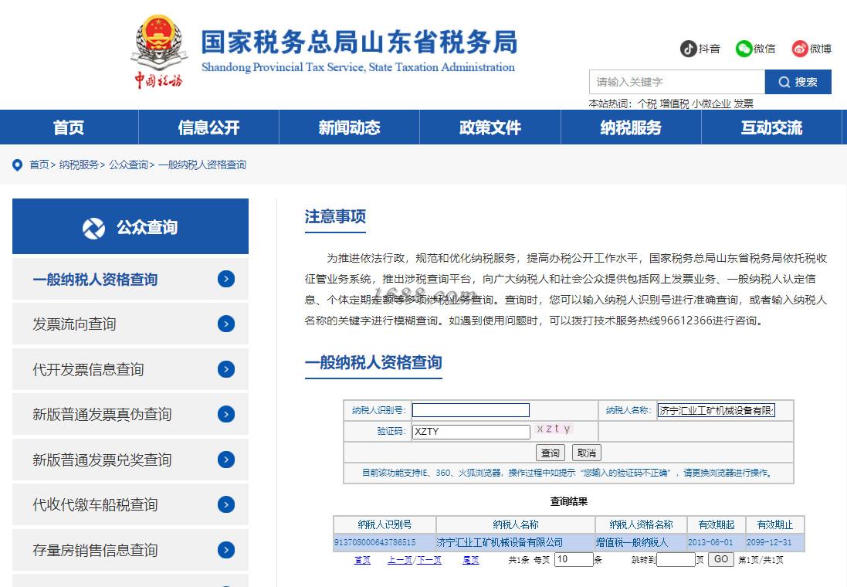Click the 纳税人资格名称 column header
Screen dimensions: 847x587
click(641, 525)
